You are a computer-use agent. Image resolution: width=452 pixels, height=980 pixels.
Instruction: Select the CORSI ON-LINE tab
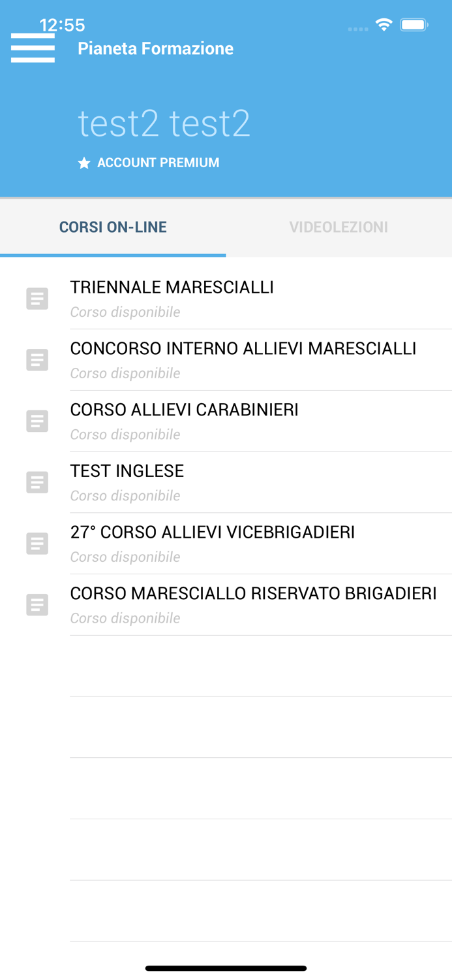(113, 227)
